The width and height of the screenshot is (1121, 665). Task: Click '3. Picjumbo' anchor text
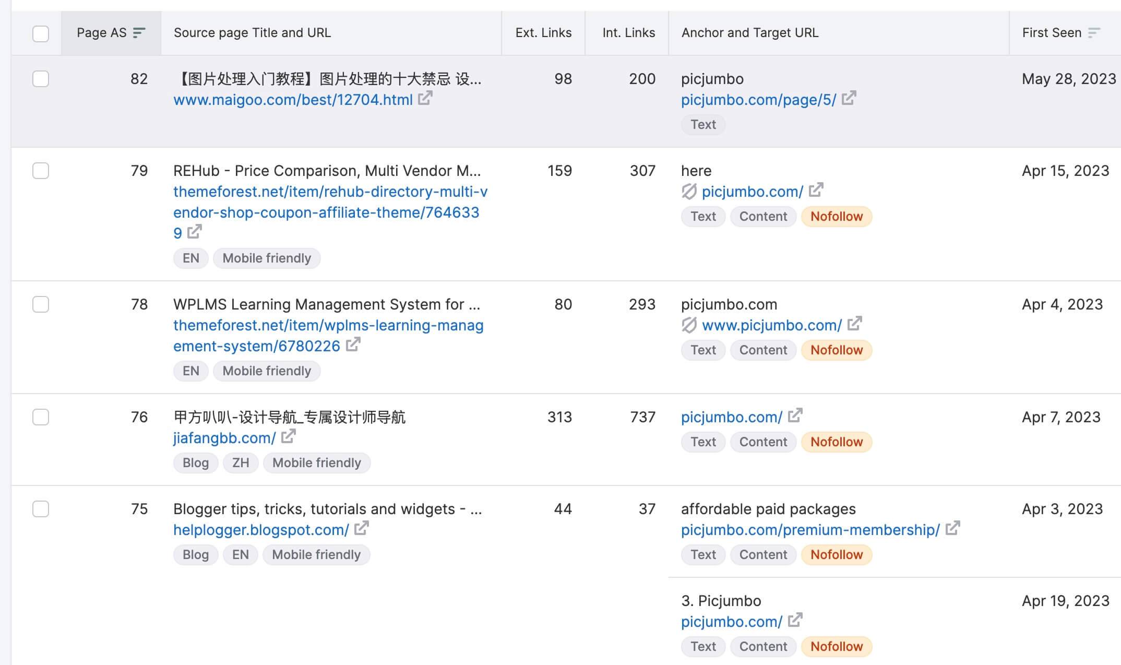tap(721, 601)
